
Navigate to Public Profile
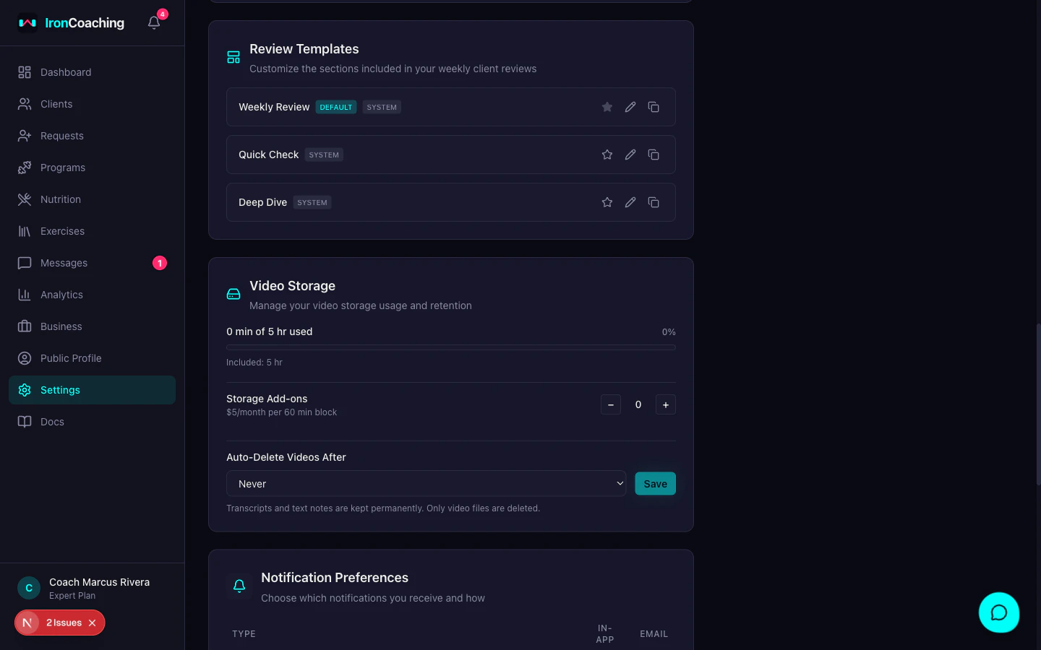[x=69, y=358]
